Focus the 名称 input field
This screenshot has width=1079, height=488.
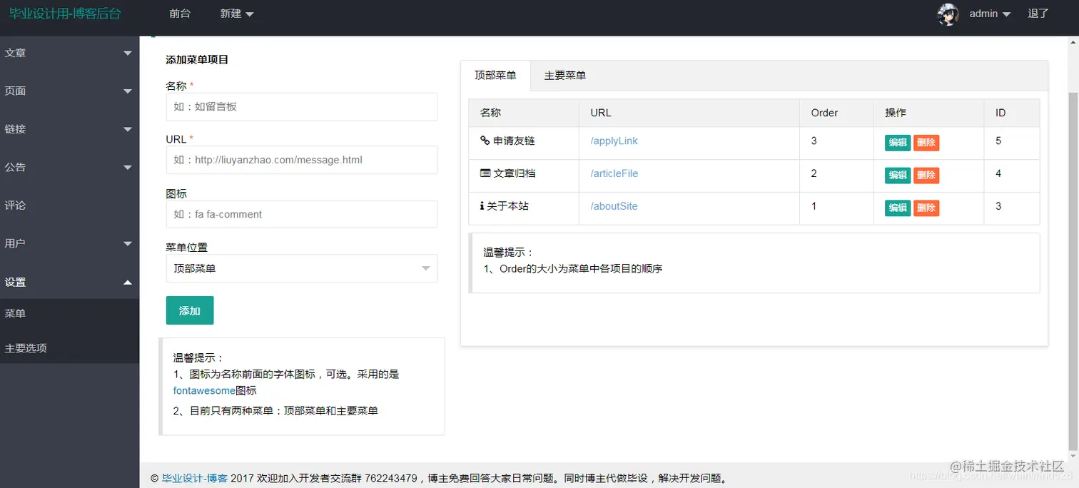[x=301, y=106]
